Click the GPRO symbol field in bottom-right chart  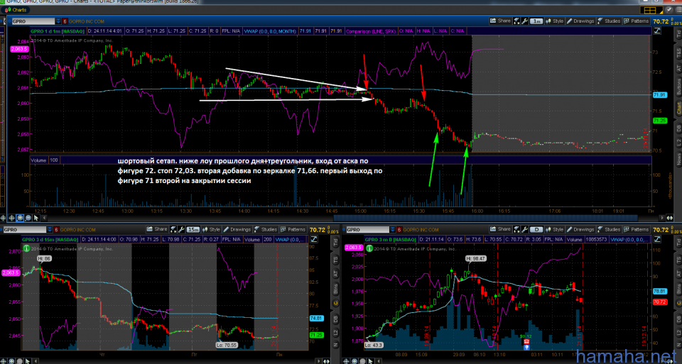coord(366,230)
